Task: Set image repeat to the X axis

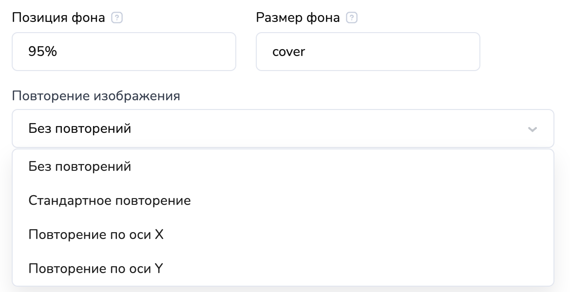Action: pyautogui.click(x=96, y=235)
